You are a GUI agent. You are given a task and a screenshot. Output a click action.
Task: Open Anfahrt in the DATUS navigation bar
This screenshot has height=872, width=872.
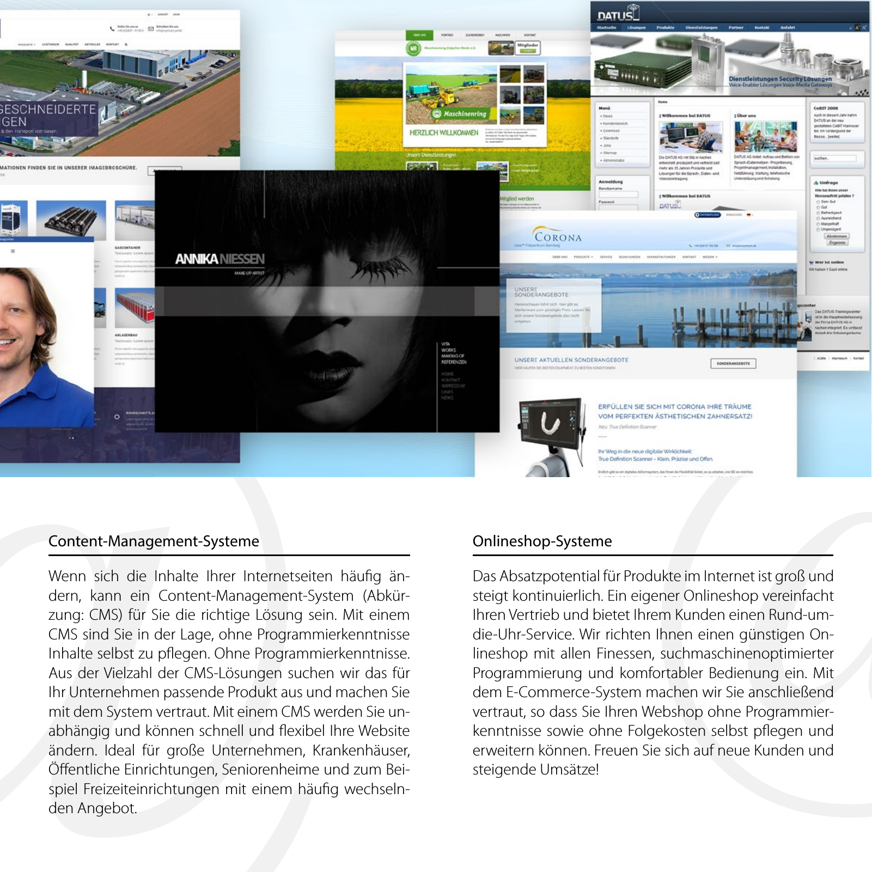coord(788,28)
